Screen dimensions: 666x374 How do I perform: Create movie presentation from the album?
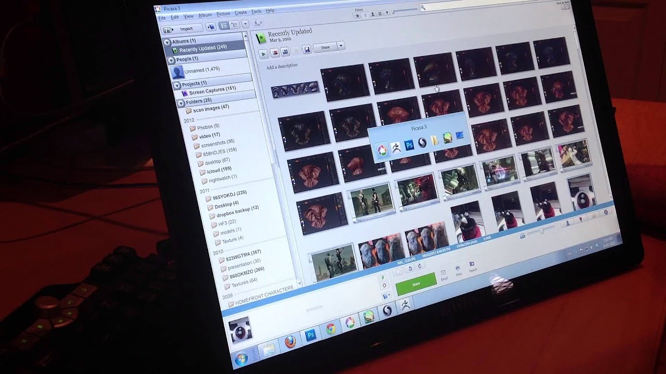coord(285,51)
